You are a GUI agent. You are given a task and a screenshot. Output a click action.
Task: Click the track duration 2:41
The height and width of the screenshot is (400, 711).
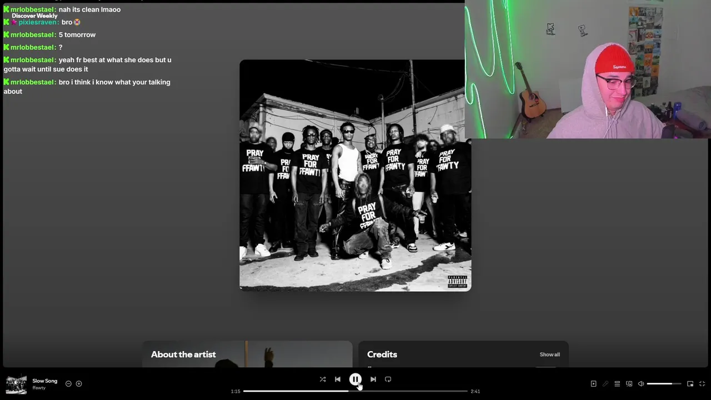click(x=475, y=392)
